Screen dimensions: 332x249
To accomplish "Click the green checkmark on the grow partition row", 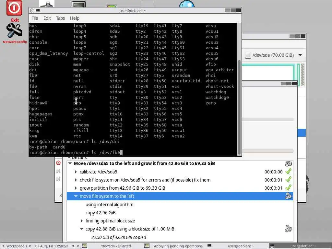I will [288, 188].
